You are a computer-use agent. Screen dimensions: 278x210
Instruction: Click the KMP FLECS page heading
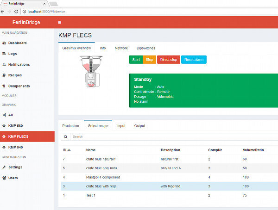(x=75, y=35)
